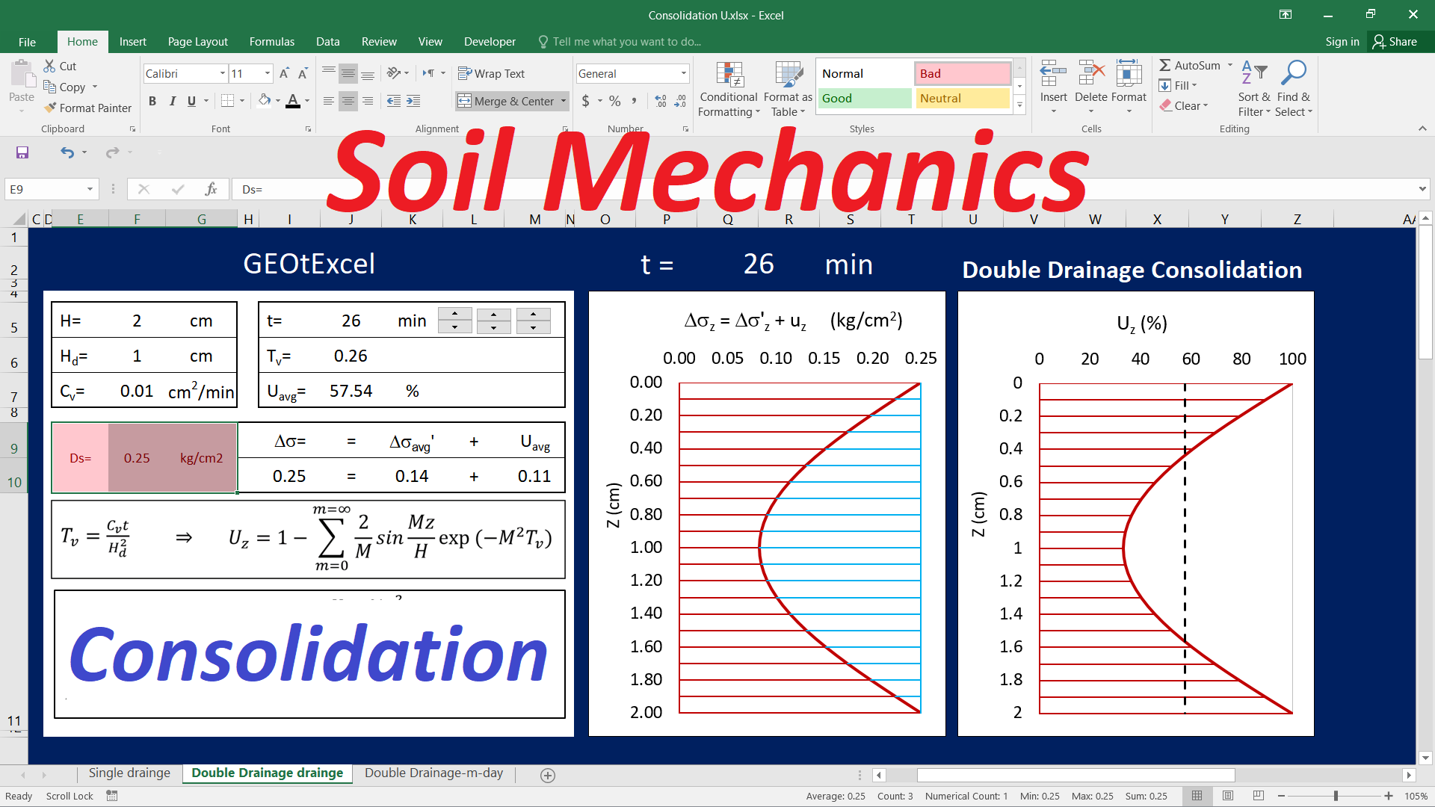Apply Accounting dollar number format
This screenshot has width=1435, height=807.
coord(586,101)
